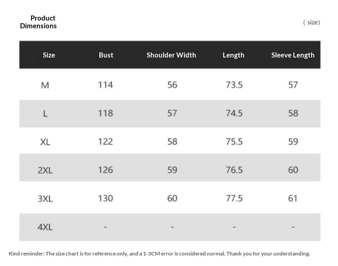Viewport: 338px width, 266px height.
Task: Select the M size row label
Action: (45, 85)
